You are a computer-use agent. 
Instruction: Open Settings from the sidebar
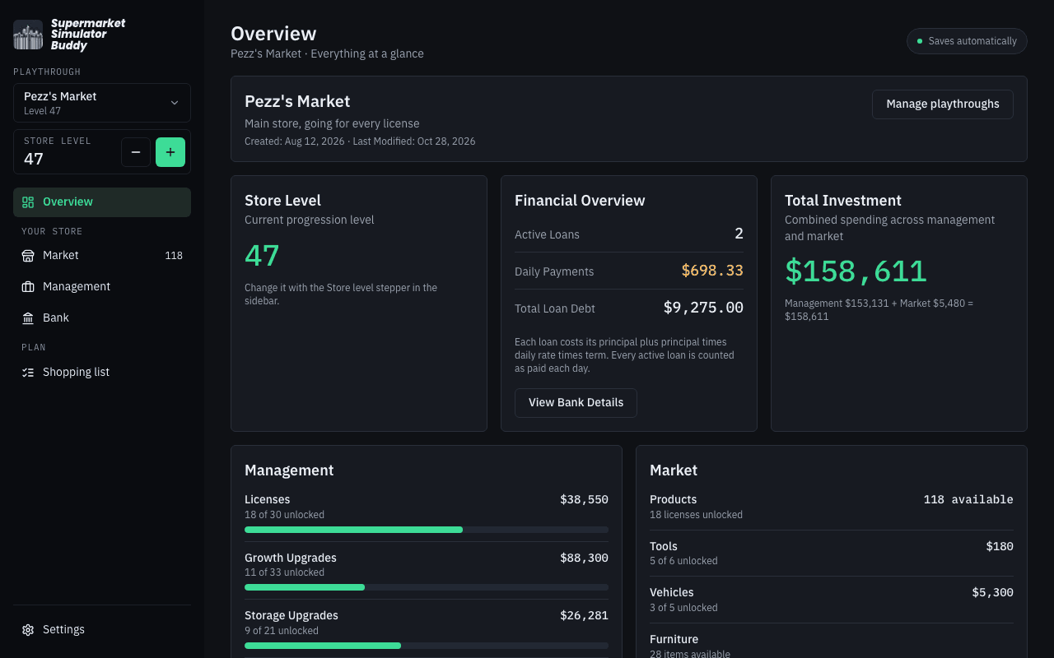[102, 630]
